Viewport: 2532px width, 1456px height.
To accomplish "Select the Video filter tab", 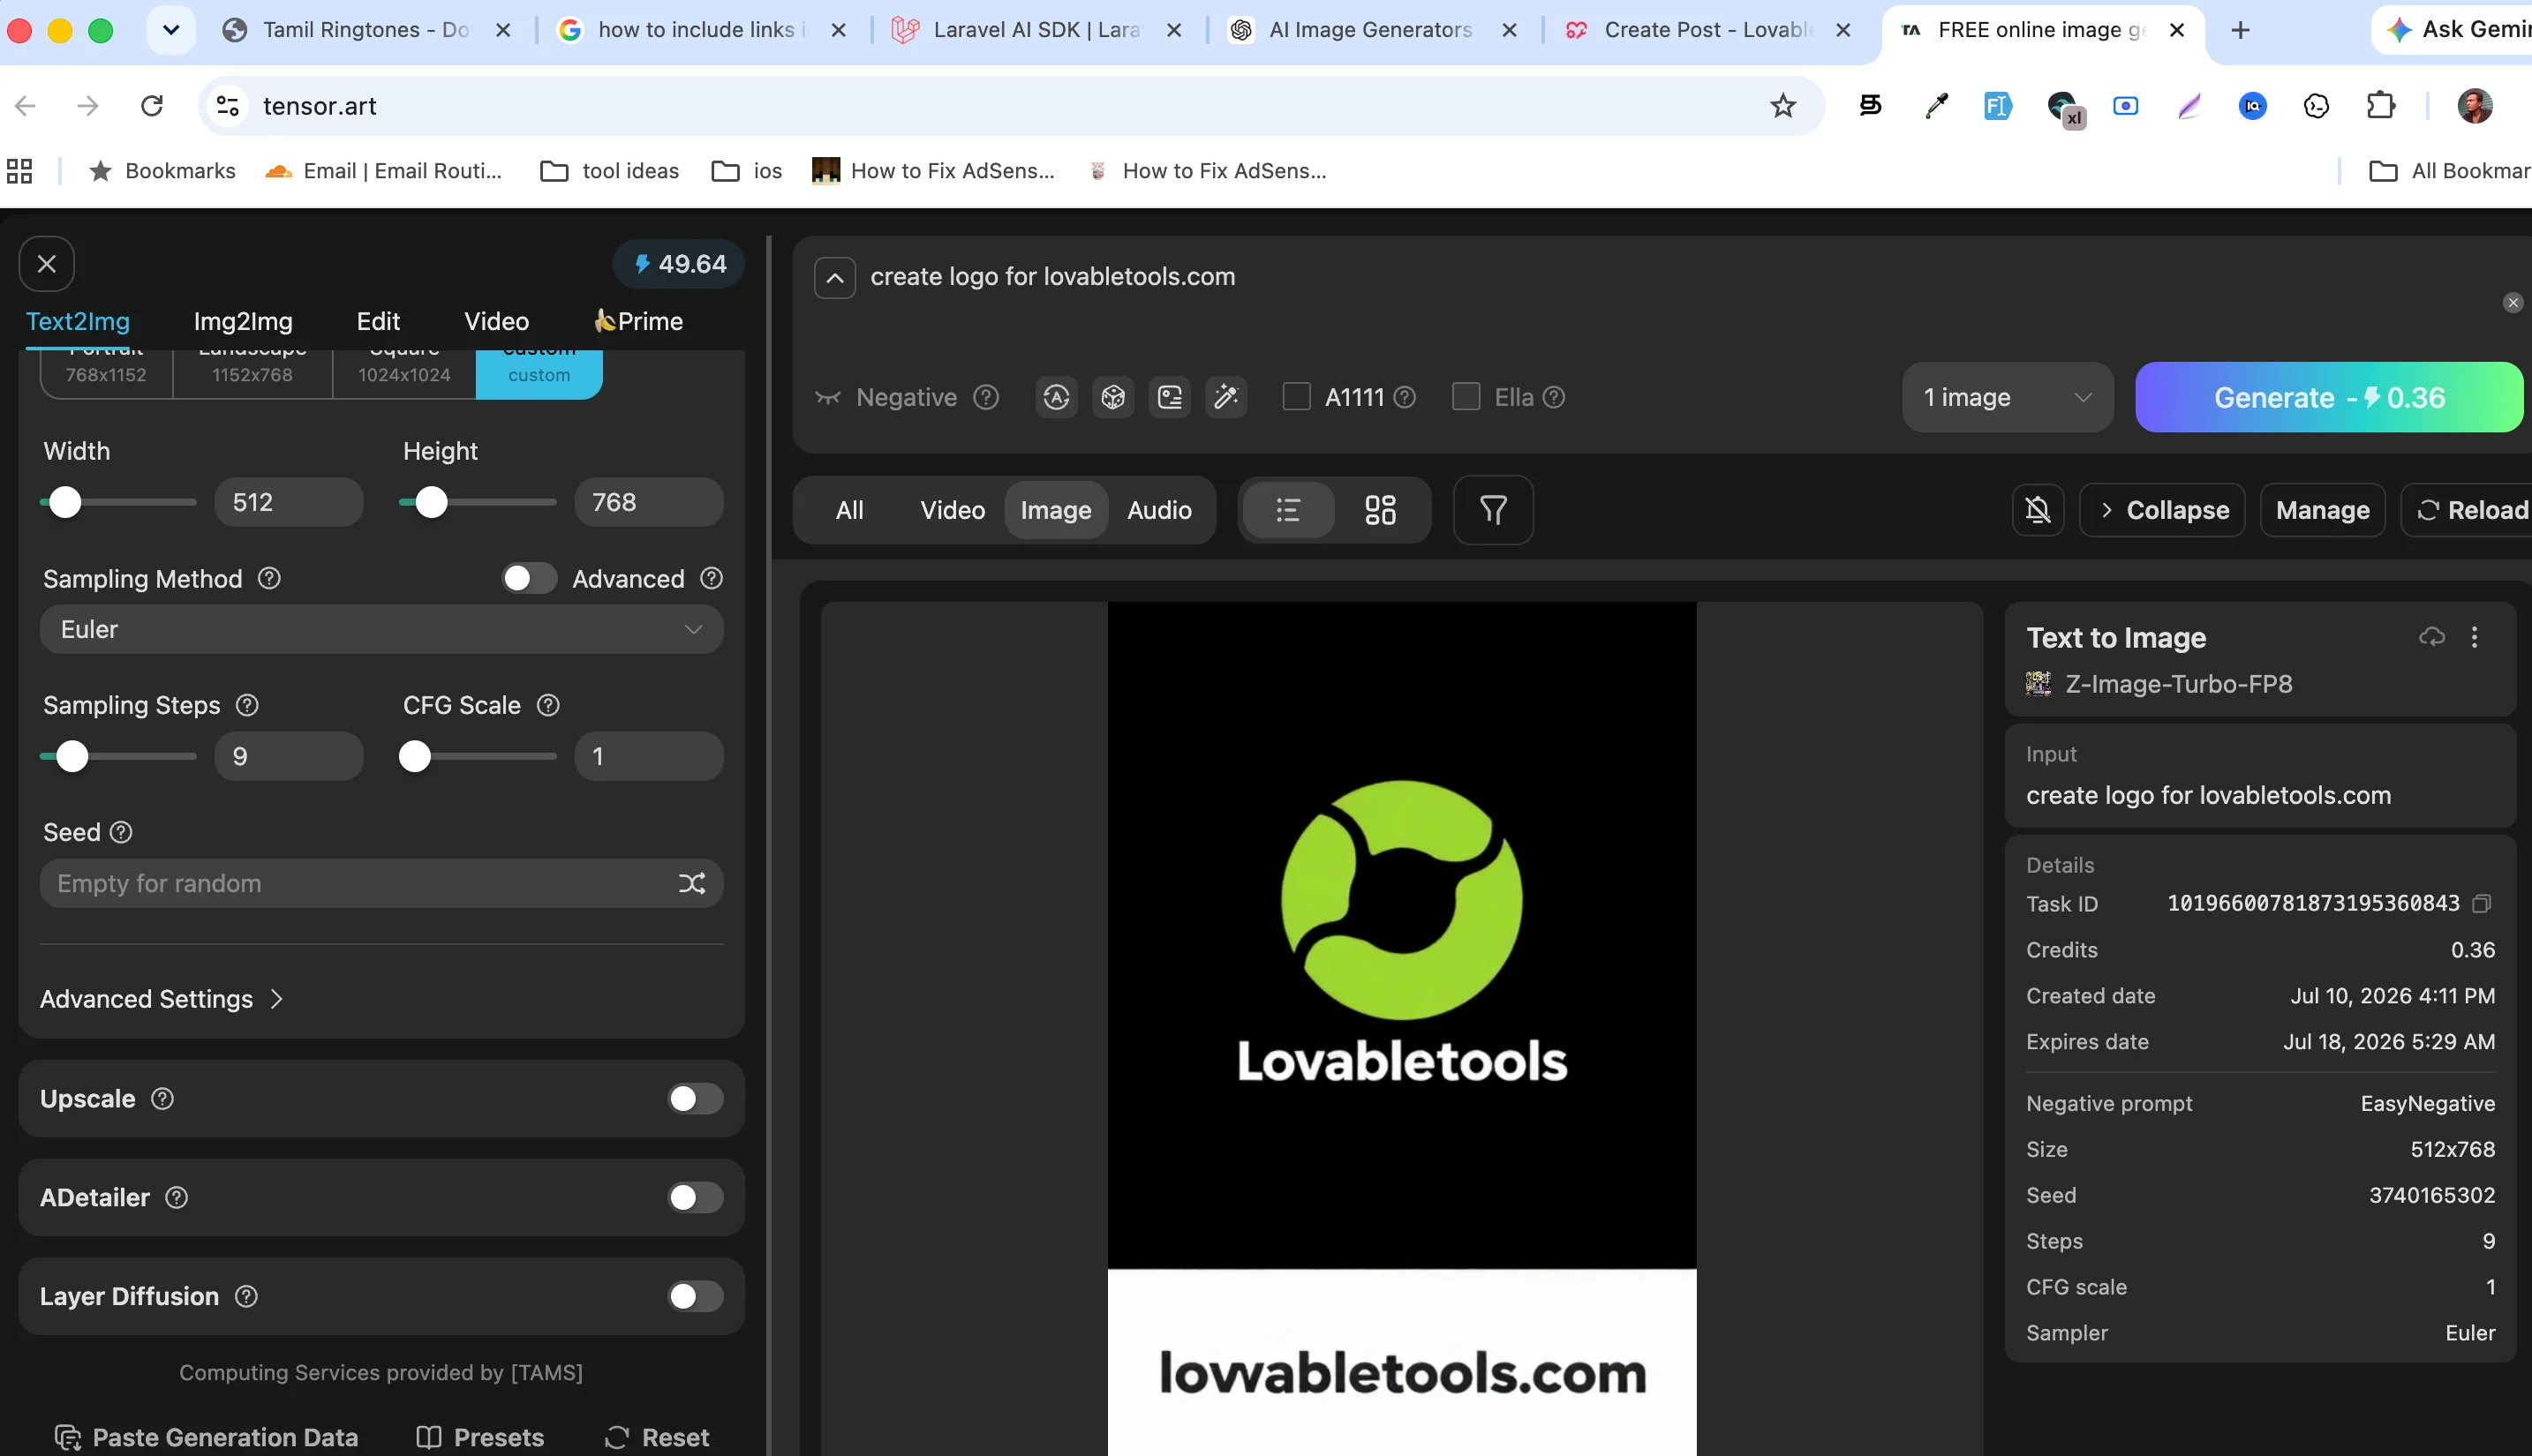I will (953, 510).
